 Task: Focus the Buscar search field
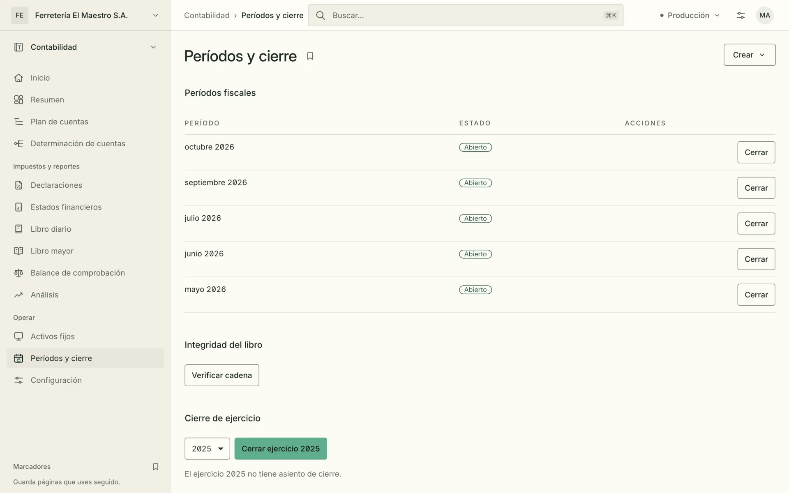(x=466, y=15)
